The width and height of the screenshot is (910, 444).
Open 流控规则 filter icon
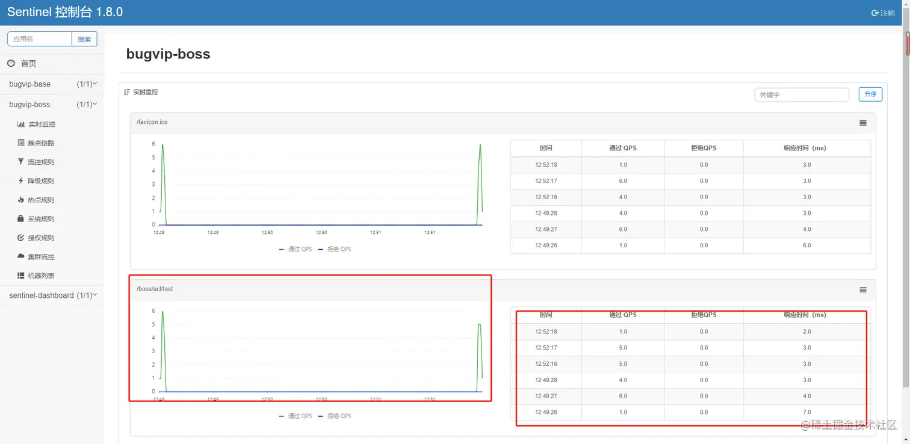pyautogui.click(x=21, y=162)
